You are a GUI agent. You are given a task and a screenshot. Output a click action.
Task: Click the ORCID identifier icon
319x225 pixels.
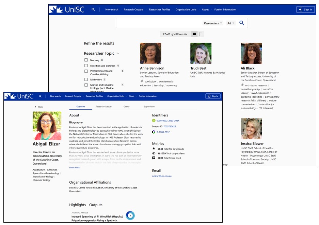[x=154, y=121]
